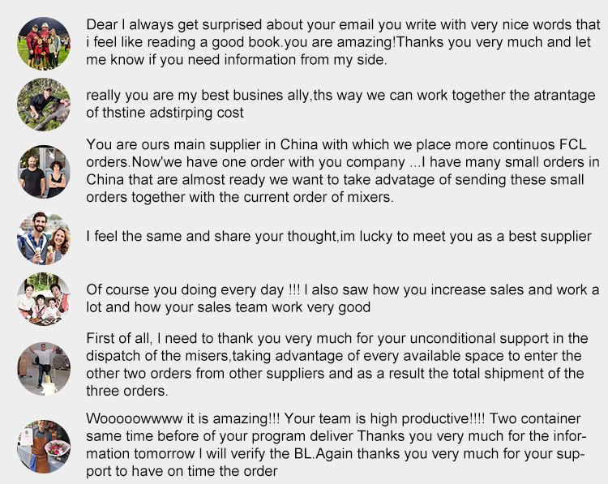Click the 'Dear I always get surprised' review
The width and height of the screenshot is (608, 484).
click(343, 42)
